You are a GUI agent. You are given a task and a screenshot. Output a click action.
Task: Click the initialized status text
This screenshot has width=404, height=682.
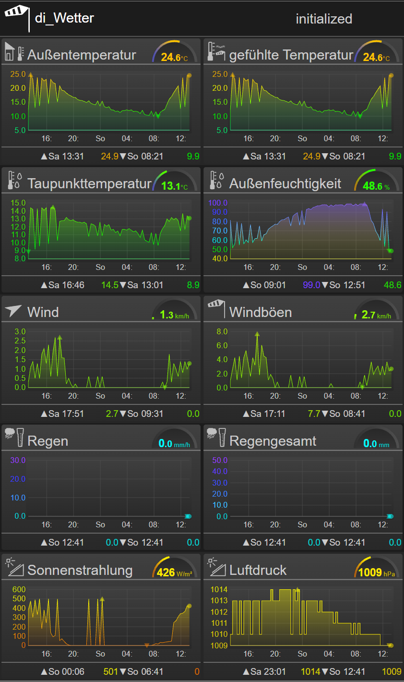pos(324,19)
